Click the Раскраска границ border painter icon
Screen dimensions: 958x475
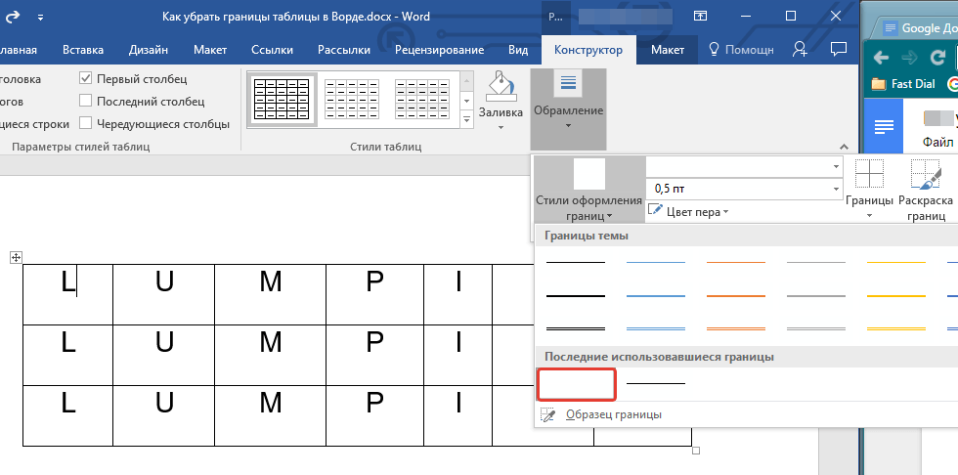point(925,176)
